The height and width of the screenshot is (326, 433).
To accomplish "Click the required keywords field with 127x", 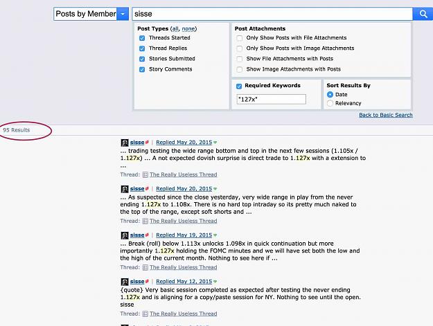I will [x=271, y=99].
